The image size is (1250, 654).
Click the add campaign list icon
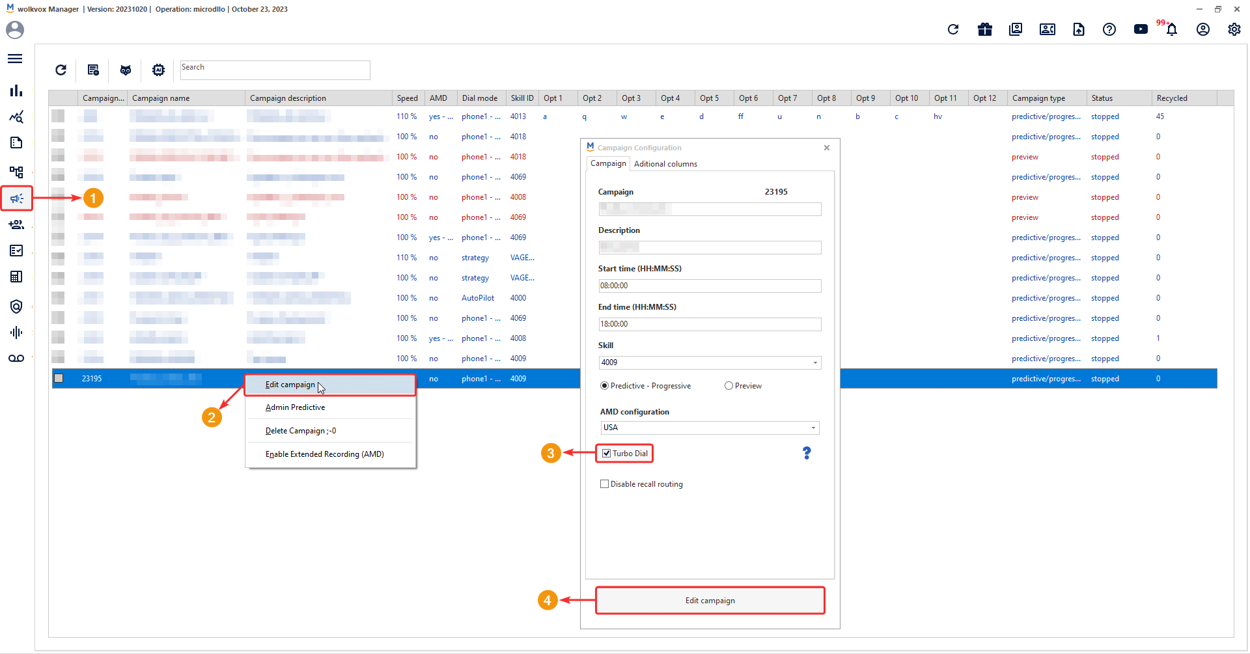[93, 70]
